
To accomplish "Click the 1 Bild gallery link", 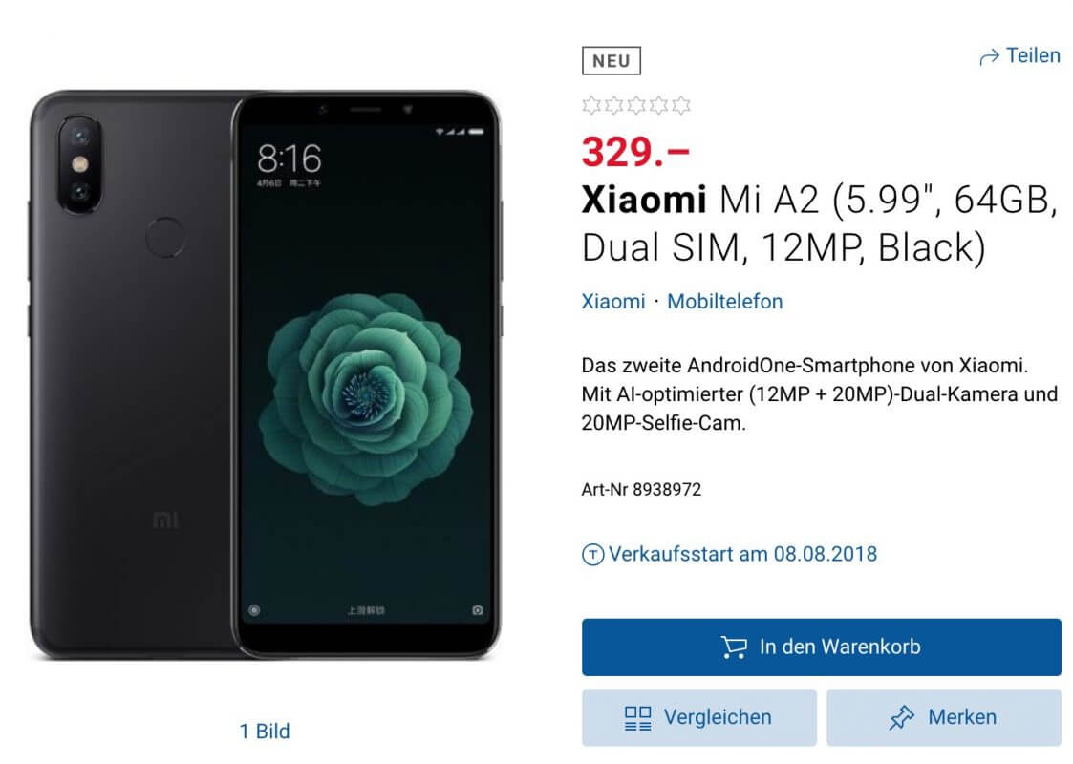I will [x=265, y=732].
